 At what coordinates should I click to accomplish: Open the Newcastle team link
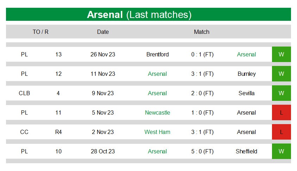click(157, 112)
